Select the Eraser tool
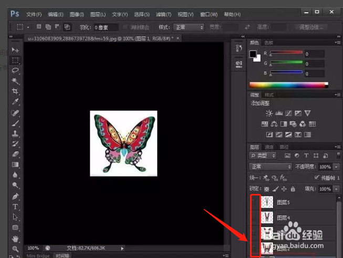This screenshot has height=258, width=343. click(x=15, y=154)
